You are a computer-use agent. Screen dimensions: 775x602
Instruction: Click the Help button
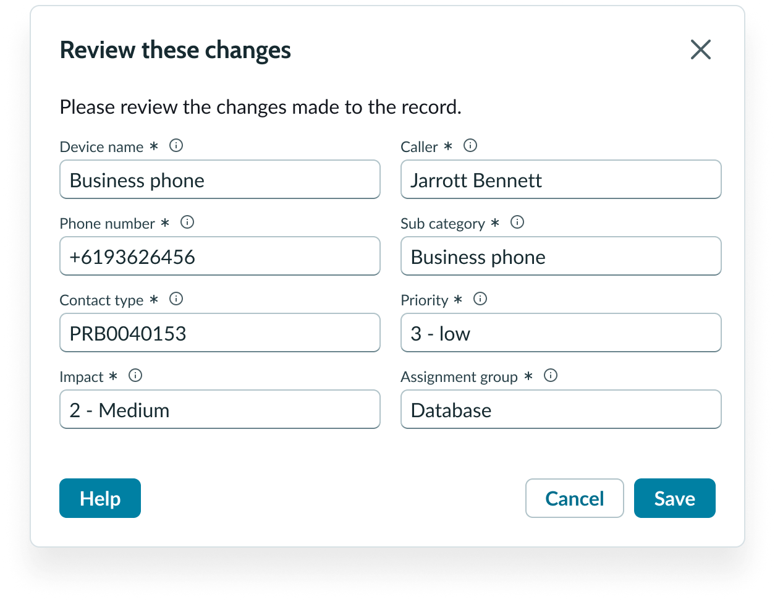pyautogui.click(x=100, y=498)
